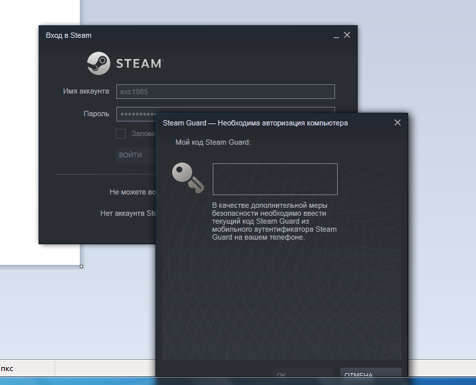Image resolution: width=476 pixels, height=385 pixels.
Task: Click the key icon in Steam Guard dialog
Action: coord(188,178)
